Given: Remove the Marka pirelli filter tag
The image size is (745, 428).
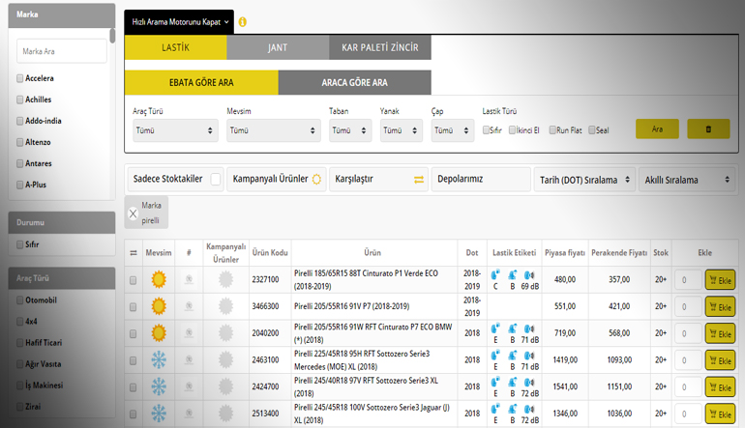Looking at the screenshot, I should 134,214.
